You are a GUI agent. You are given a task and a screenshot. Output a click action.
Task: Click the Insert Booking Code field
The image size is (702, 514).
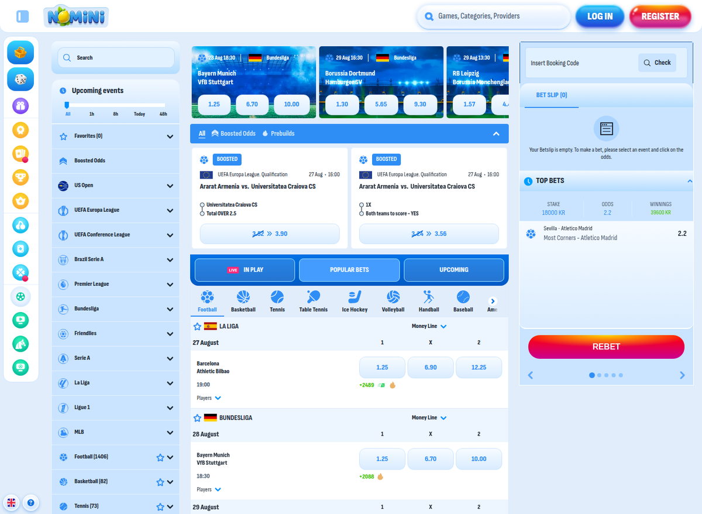pyautogui.click(x=581, y=63)
